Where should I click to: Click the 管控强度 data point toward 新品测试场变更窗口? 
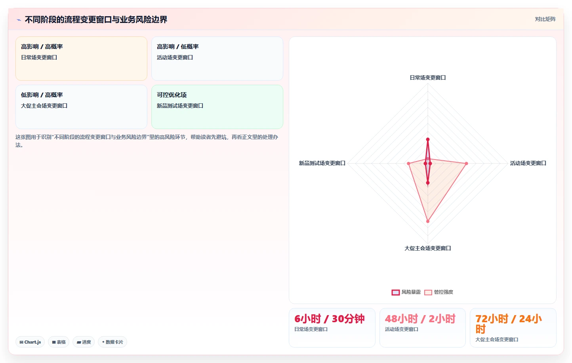(408, 163)
